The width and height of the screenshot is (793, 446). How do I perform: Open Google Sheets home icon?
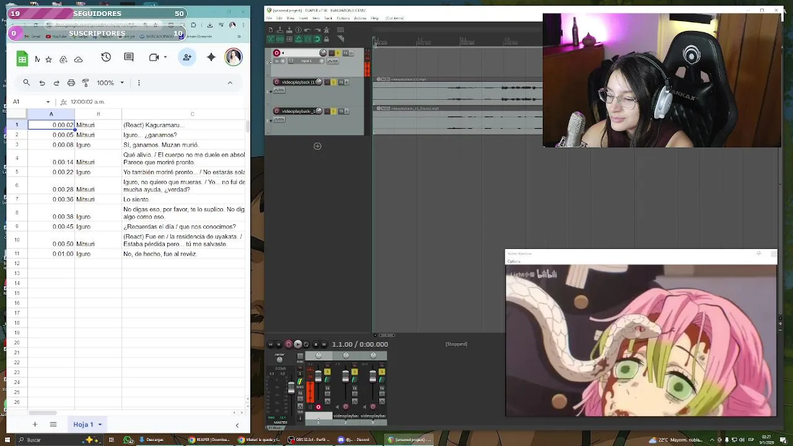pyautogui.click(x=22, y=58)
